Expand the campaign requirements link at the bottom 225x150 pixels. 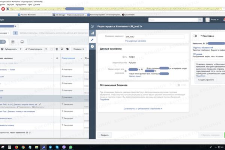pos(143,109)
